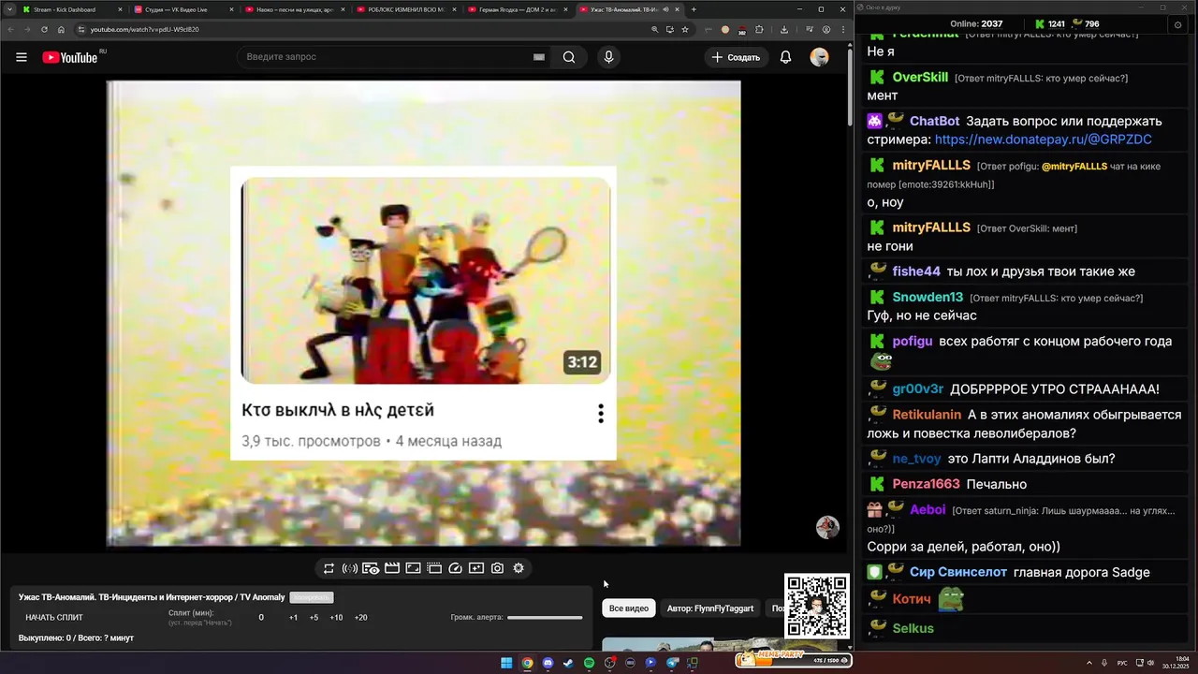Select the Все видео filter chip

pyautogui.click(x=629, y=608)
